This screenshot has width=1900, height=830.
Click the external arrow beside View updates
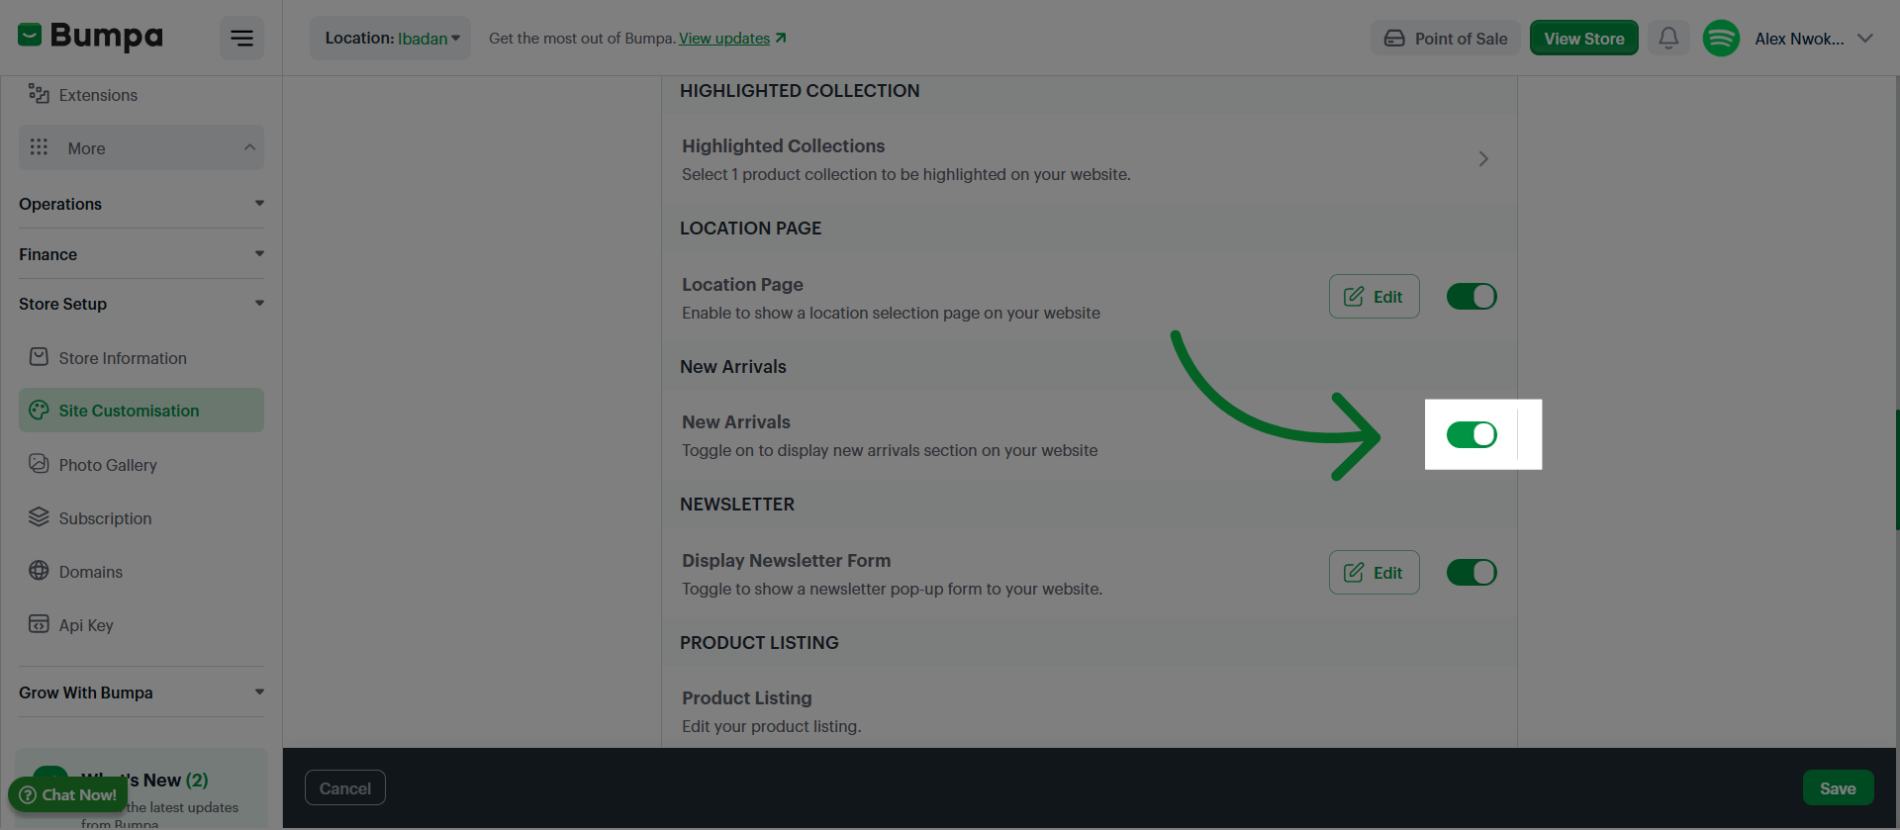(781, 38)
